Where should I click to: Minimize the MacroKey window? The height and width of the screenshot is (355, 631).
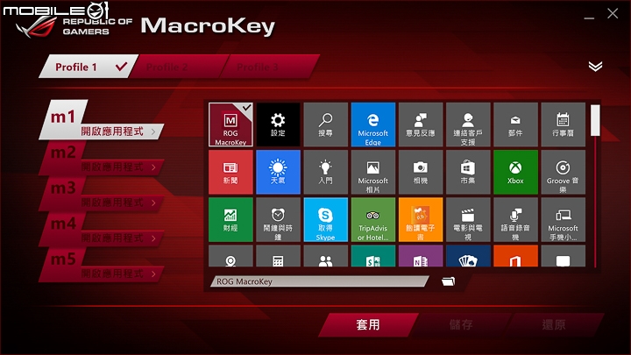tap(589, 18)
